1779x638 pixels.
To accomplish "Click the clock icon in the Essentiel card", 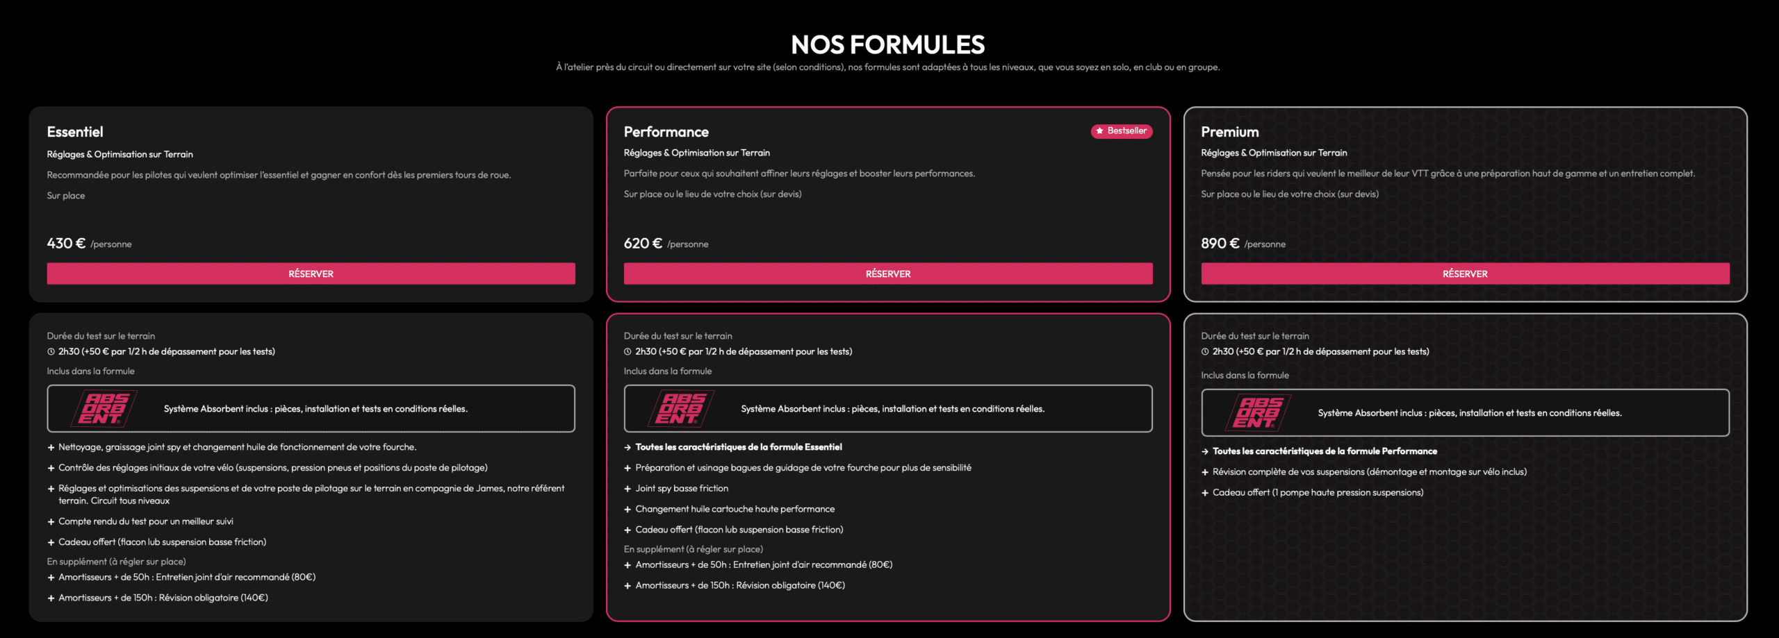I will (x=51, y=352).
